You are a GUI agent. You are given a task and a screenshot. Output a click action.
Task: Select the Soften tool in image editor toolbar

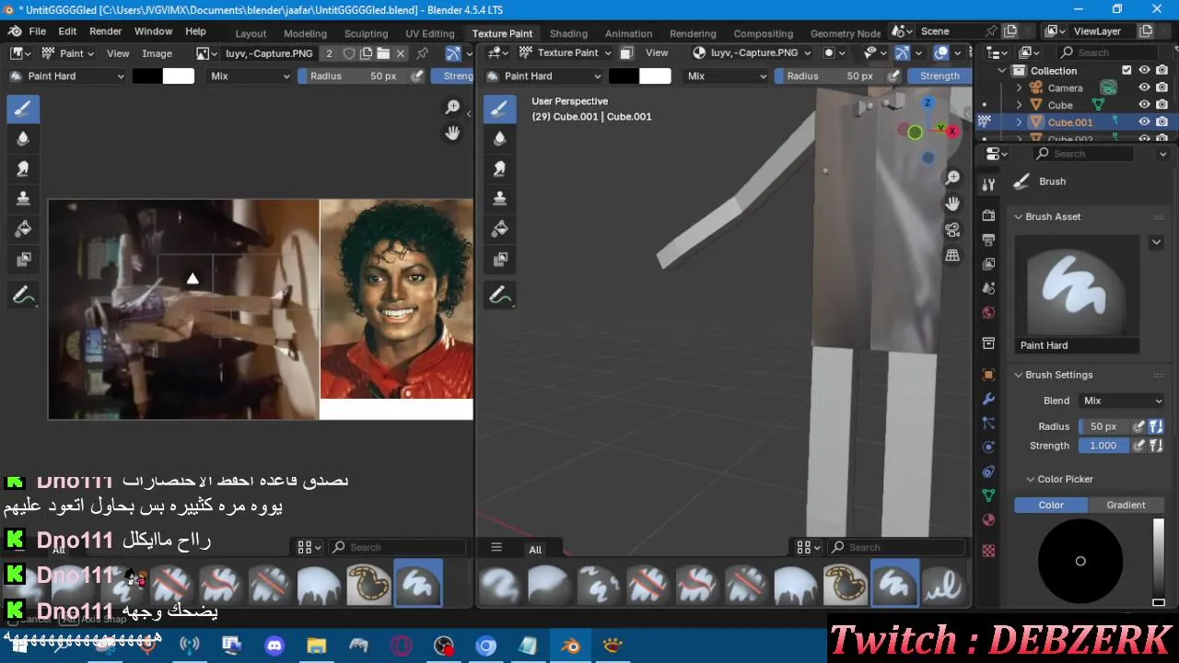click(23, 139)
